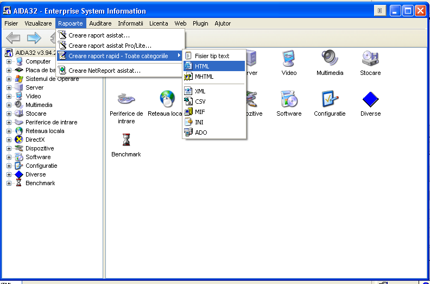Select Diverse in the tree
This screenshot has height=284, width=430.
click(36, 174)
